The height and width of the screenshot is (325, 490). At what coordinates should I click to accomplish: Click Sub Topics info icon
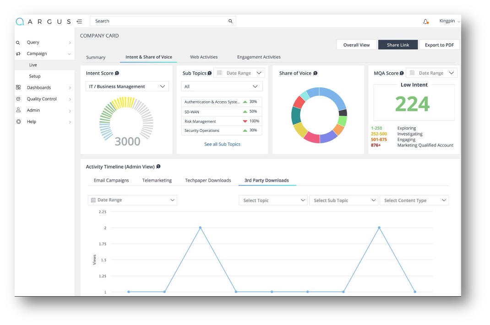pyautogui.click(x=209, y=73)
